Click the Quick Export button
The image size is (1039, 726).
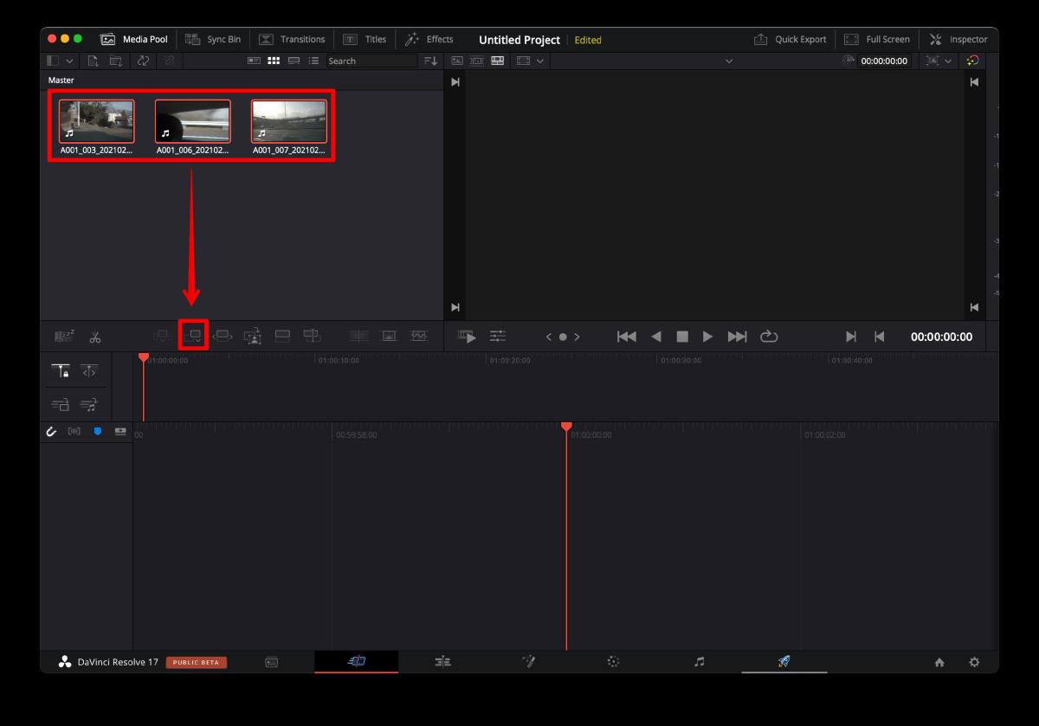coord(790,39)
